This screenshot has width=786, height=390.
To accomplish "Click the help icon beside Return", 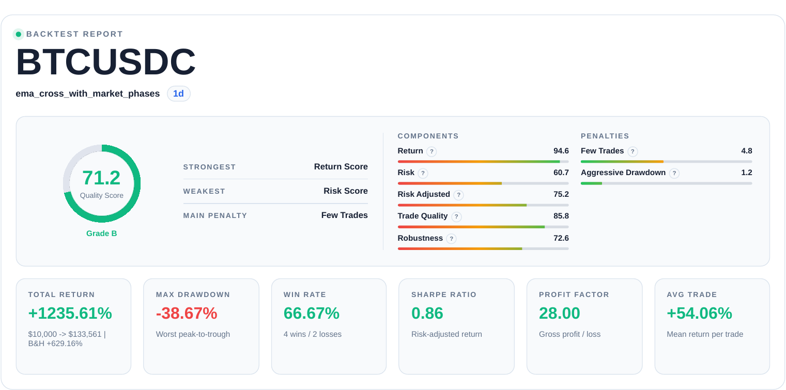I will [x=431, y=151].
